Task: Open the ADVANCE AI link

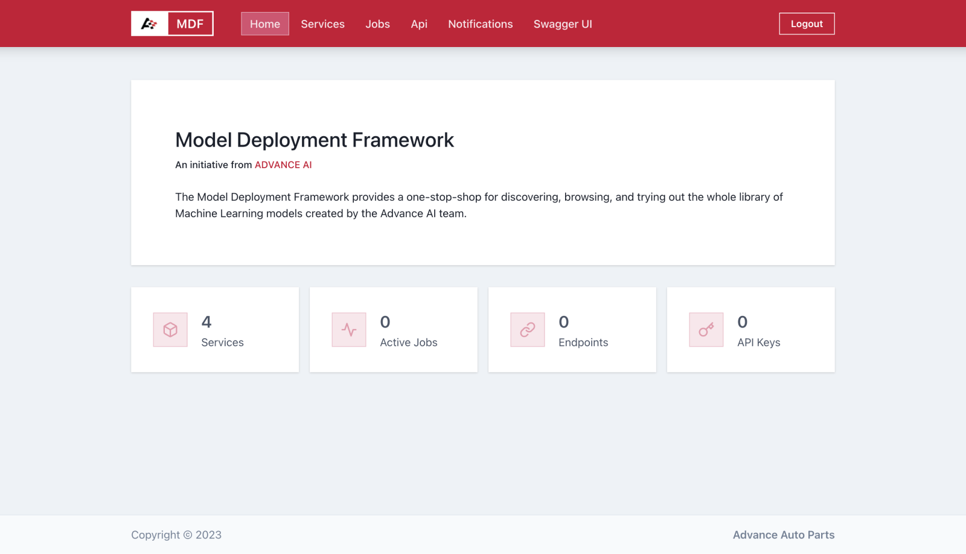Action: [283, 165]
